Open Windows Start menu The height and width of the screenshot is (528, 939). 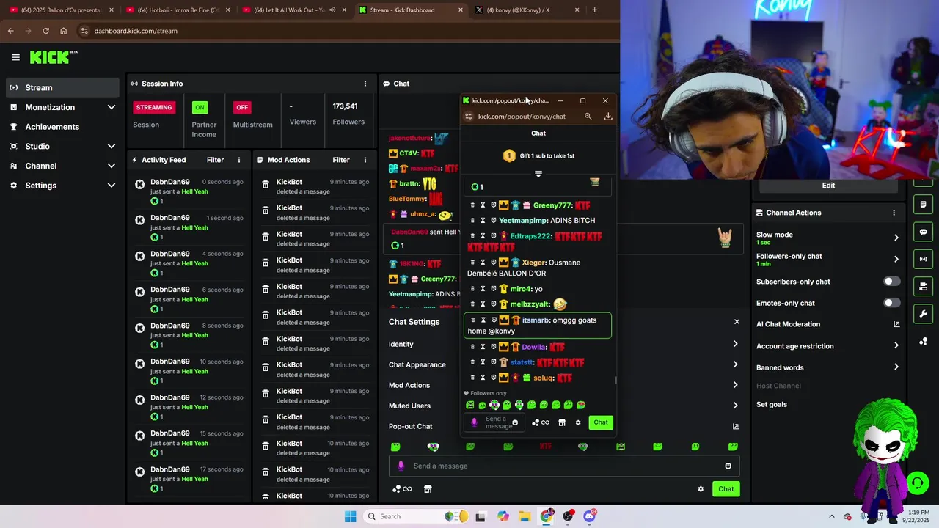351,516
